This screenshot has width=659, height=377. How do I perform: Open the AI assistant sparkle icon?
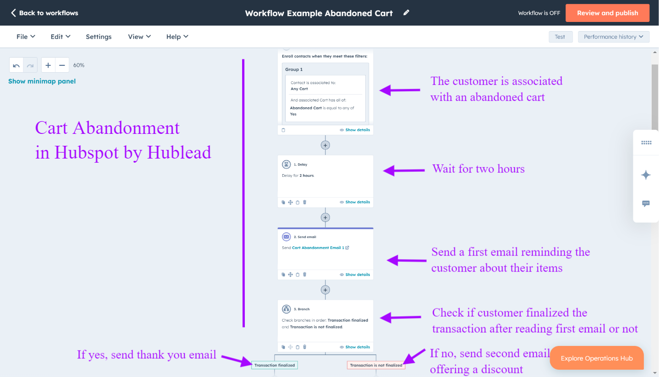click(646, 175)
